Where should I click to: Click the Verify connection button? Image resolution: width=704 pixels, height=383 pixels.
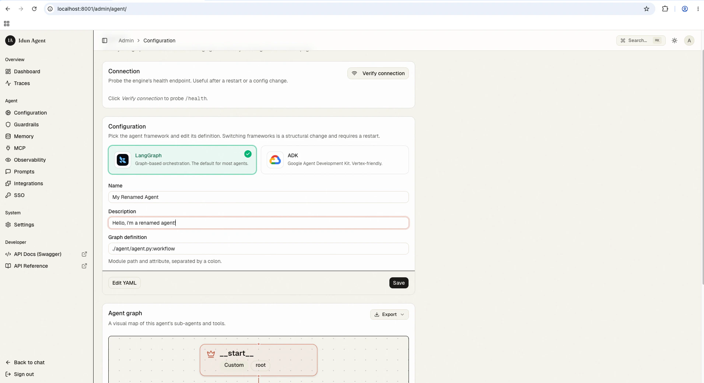(378, 73)
